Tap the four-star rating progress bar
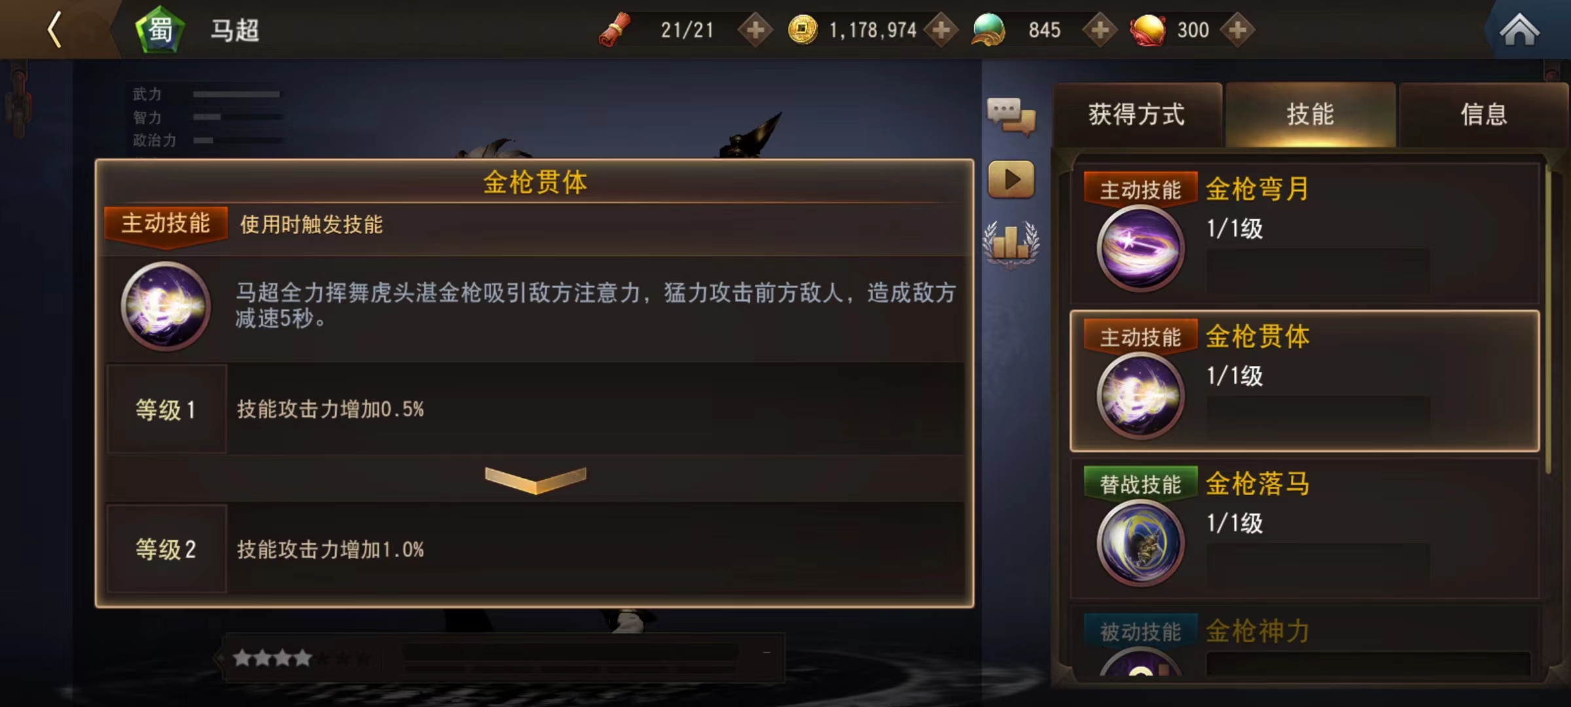 coord(504,657)
